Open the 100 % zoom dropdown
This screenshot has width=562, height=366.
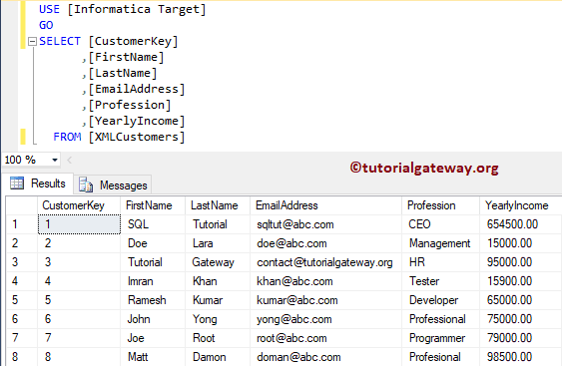[x=55, y=160]
